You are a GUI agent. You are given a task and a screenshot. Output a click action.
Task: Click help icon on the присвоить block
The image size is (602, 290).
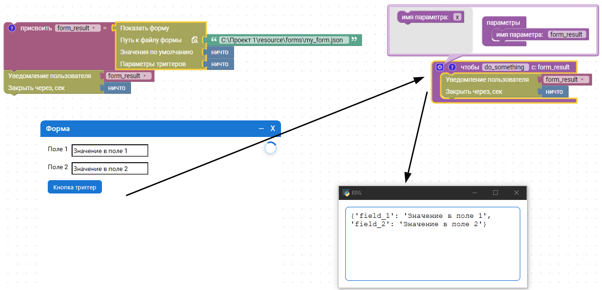click(x=12, y=28)
